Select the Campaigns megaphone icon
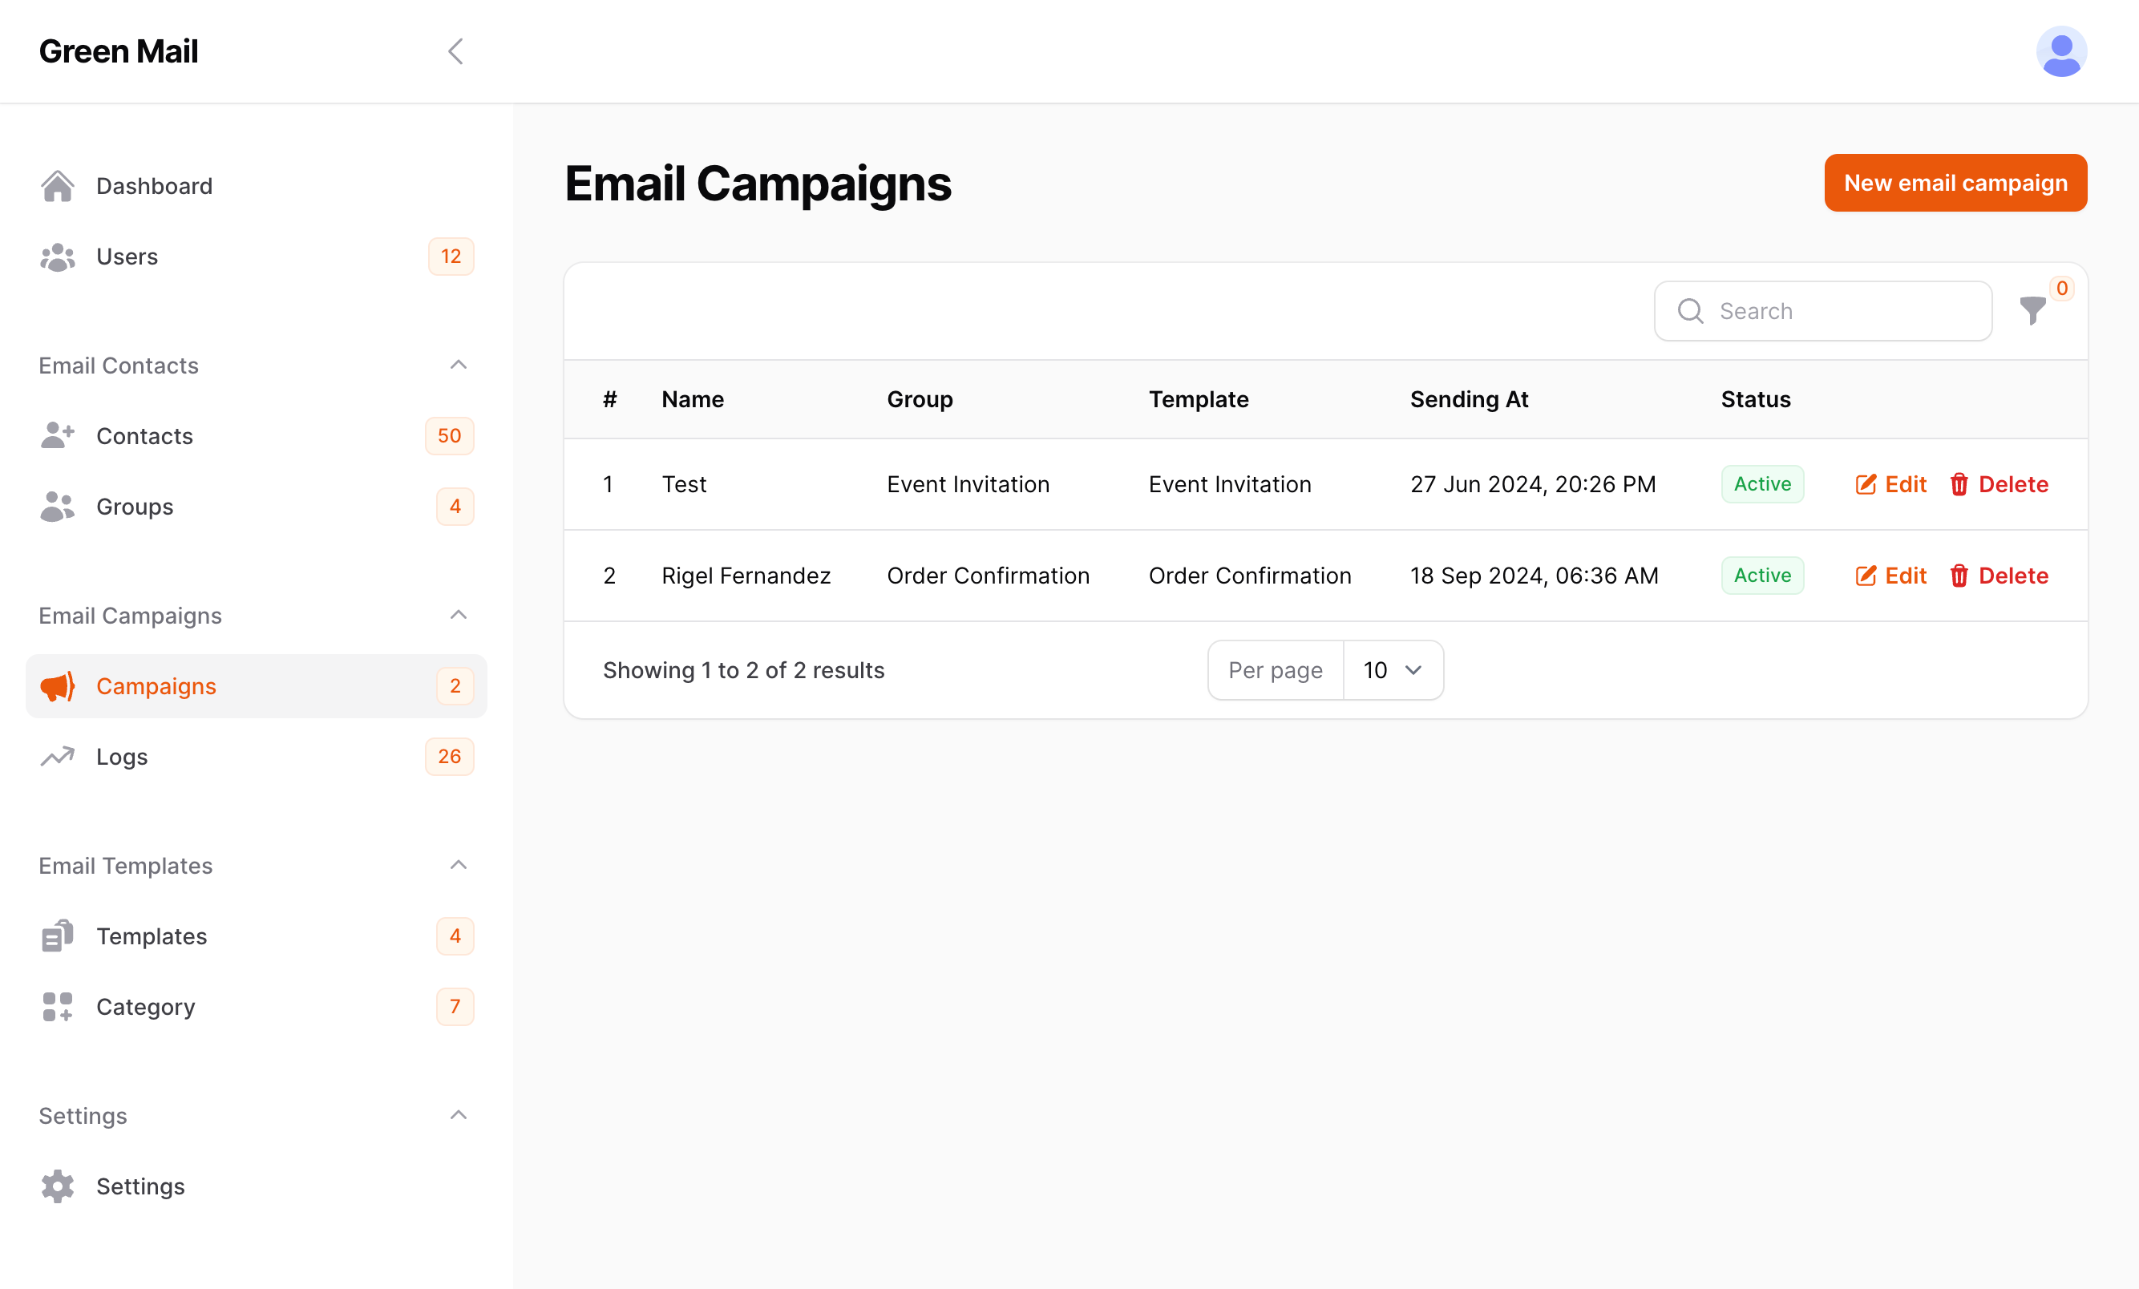Image resolution: width=2139 pixels, height=1289 pixels. (57, 685)
